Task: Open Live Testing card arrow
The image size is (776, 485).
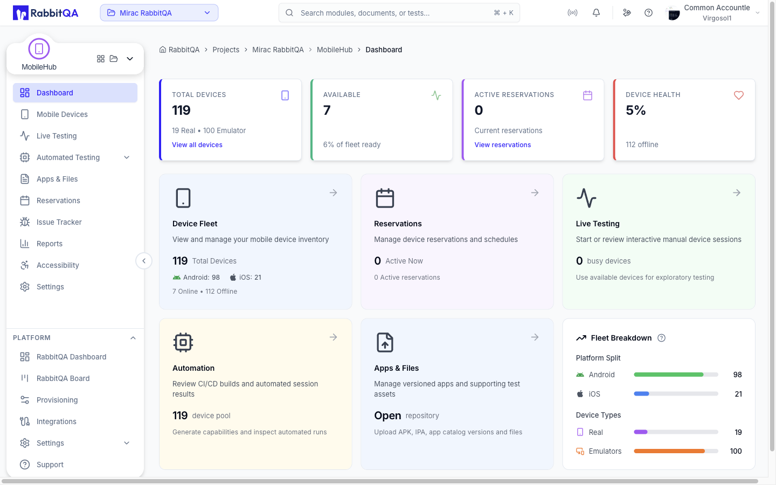Action: [x=737, y=192]
